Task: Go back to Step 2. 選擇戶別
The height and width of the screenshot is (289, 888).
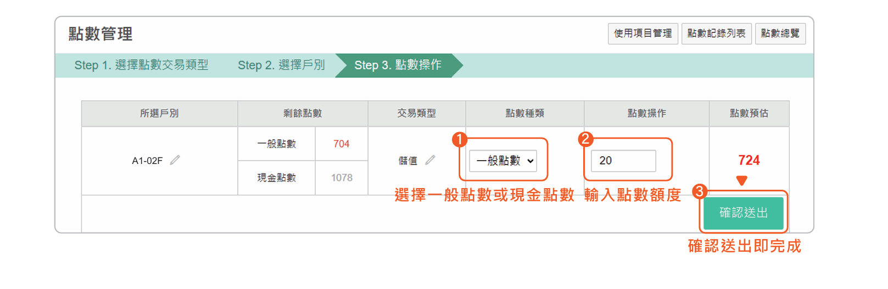Action: [281, 65]
